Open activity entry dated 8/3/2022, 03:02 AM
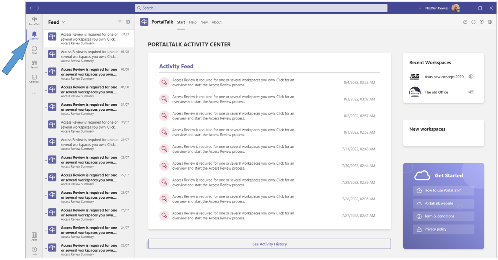 [x=269, y=99]
